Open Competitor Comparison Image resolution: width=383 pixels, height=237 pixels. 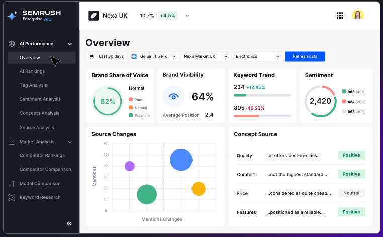45,169
